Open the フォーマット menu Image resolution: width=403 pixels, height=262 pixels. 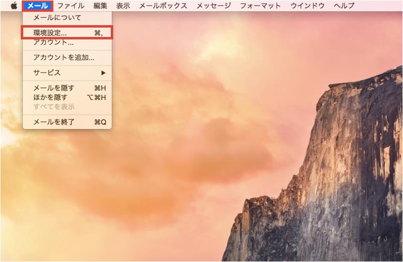click(x=260, y=5)
